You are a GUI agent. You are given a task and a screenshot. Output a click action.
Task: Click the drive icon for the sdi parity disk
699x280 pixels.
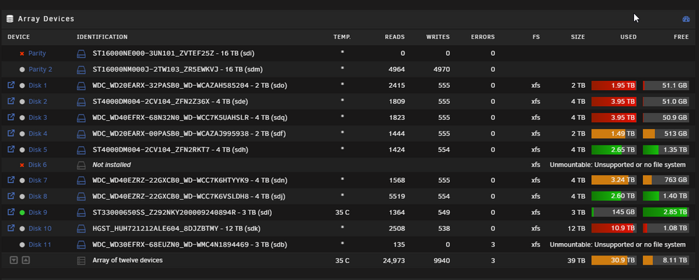click(80, 54)
